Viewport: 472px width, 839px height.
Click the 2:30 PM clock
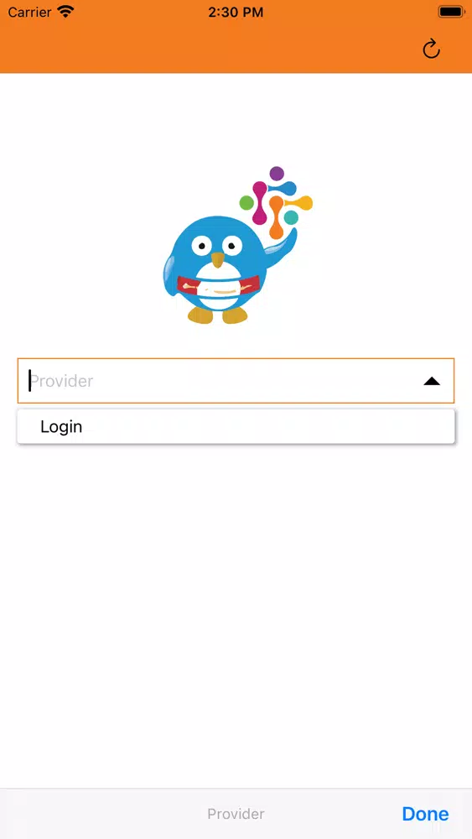click(236, 13)
